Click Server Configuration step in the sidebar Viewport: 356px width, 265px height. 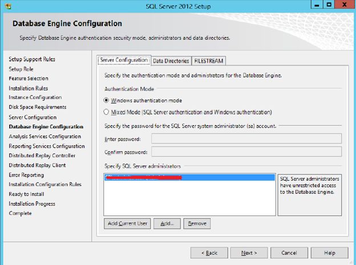[x=33, y=117]
